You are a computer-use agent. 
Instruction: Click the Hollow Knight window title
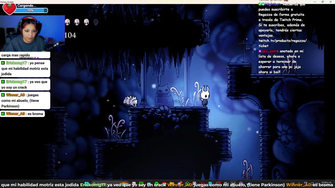pyautogui.click(x=7, y=2)
